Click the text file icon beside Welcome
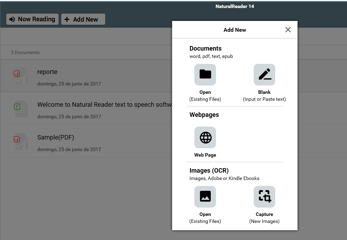The height and width of the screenshot is (240, 347). pos(21,109)
